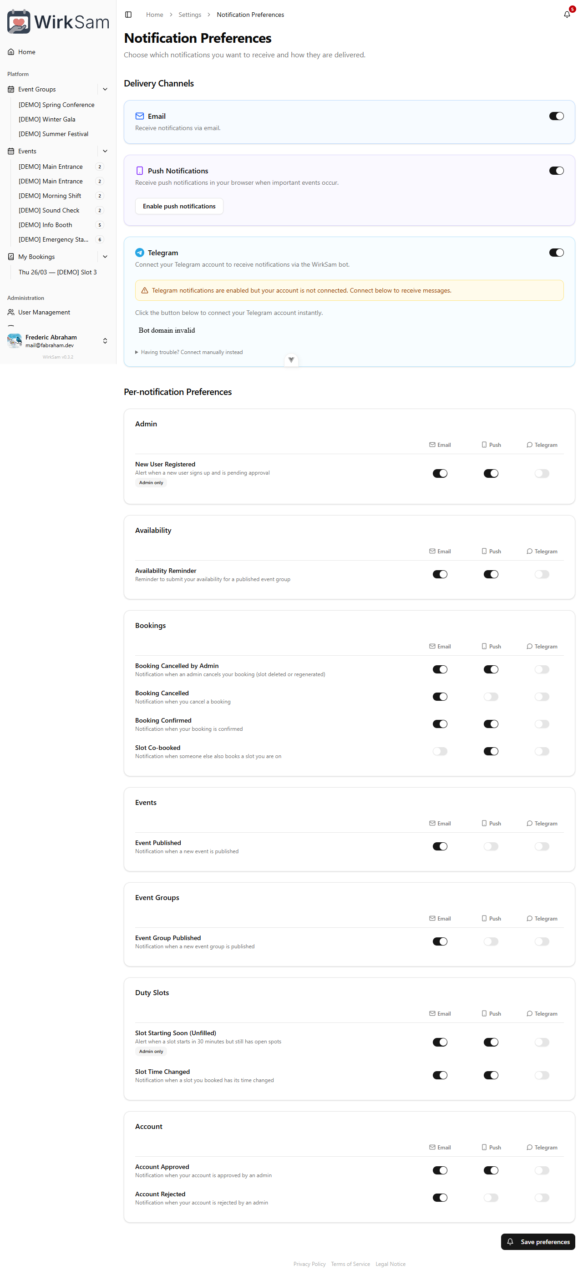The height and width of the screenshot is (1270, 578).
Task: Click the Save preferences button
Action: [538, 1242]
